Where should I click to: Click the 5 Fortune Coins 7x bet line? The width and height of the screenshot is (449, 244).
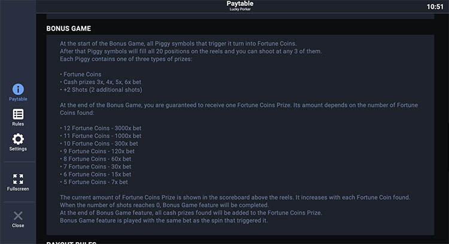click(94, 182)
